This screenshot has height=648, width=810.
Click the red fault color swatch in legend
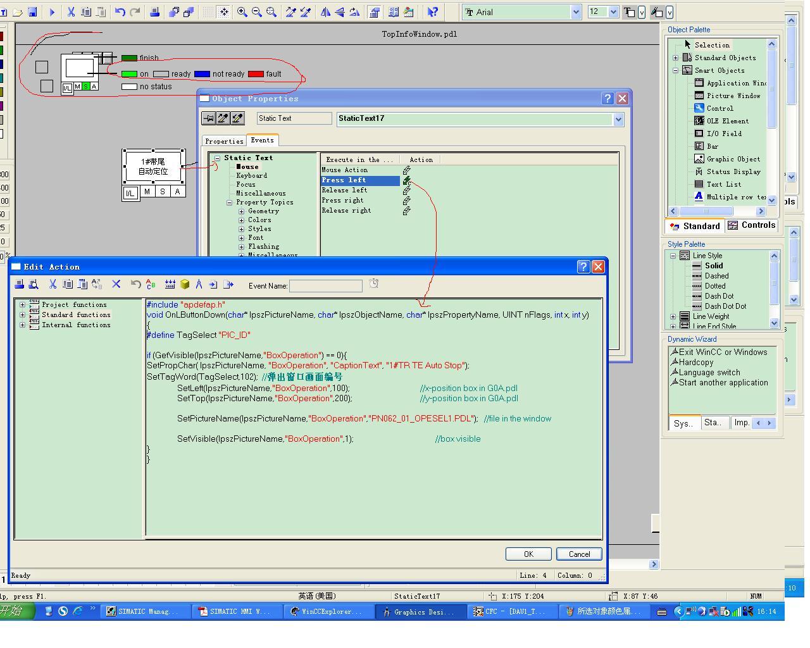click(x=256, y=74)
